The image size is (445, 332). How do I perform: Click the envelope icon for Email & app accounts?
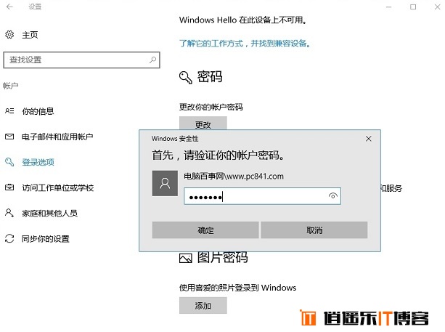(x=9, y=137)
